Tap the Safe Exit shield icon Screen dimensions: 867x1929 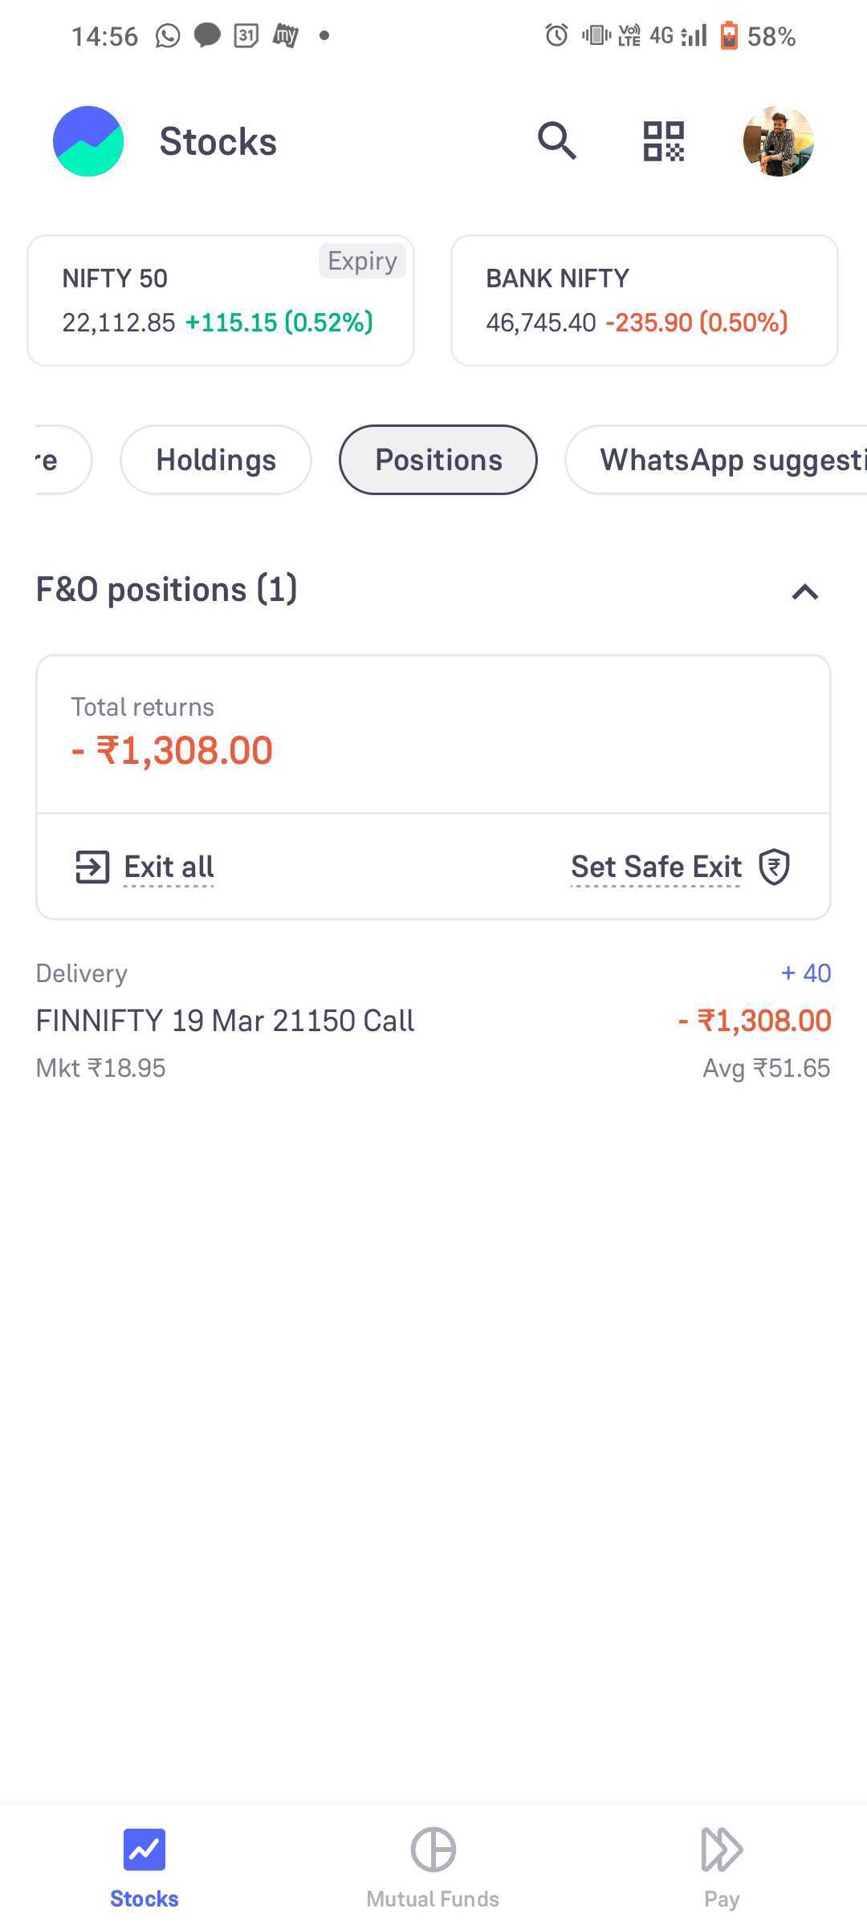tap(775, 867)
